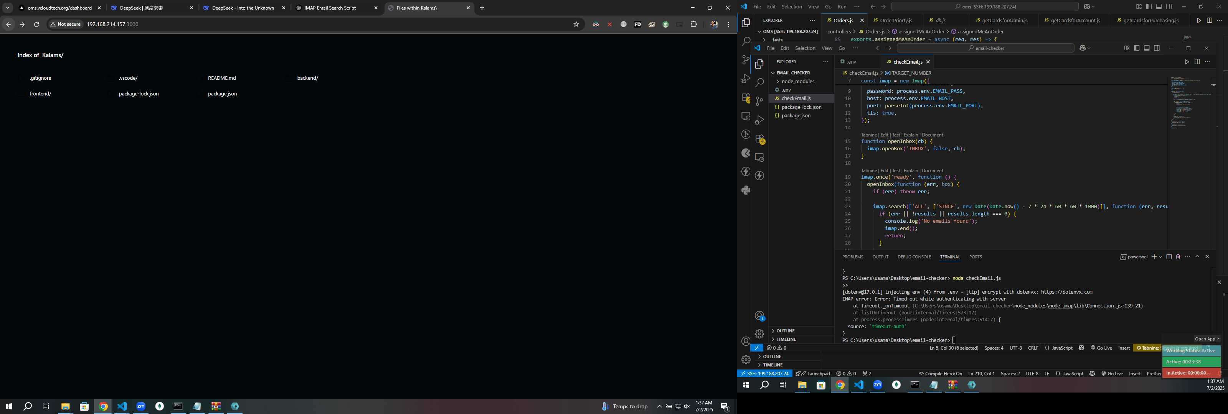The width and height of the screenshot is (1228, 414).
Task: Toggle primary side bar in email-checker window
Action: tap(1136, 48)
